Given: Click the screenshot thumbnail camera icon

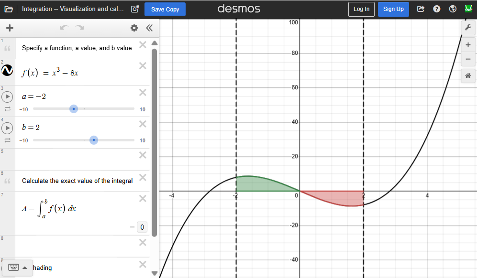Looking at the screenshot, I should pyautogui.click(x=135, y=9).
